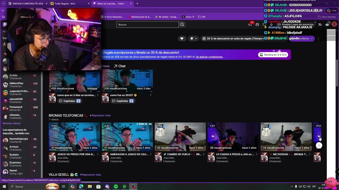Open 'Otros favoritos' bookmarks folder

pyautogui.click(x=327, y=17)
